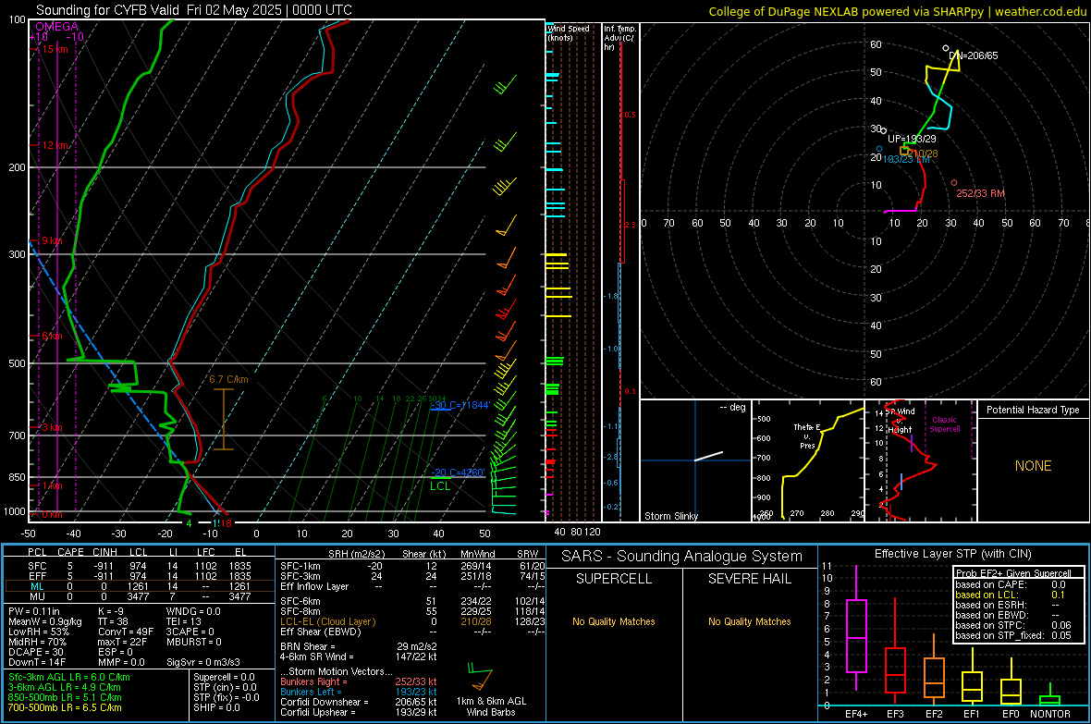Image resolution: width=1091 pixels, height=724 pixels.
Task: Click the SFC-6km shear row label
Action: pyautogui.click(x=300, y=601)
